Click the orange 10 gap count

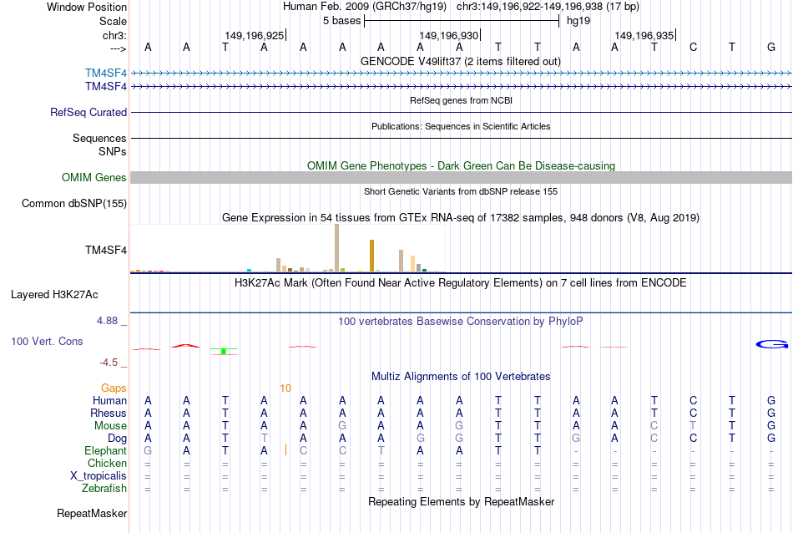tap(285, 388)
